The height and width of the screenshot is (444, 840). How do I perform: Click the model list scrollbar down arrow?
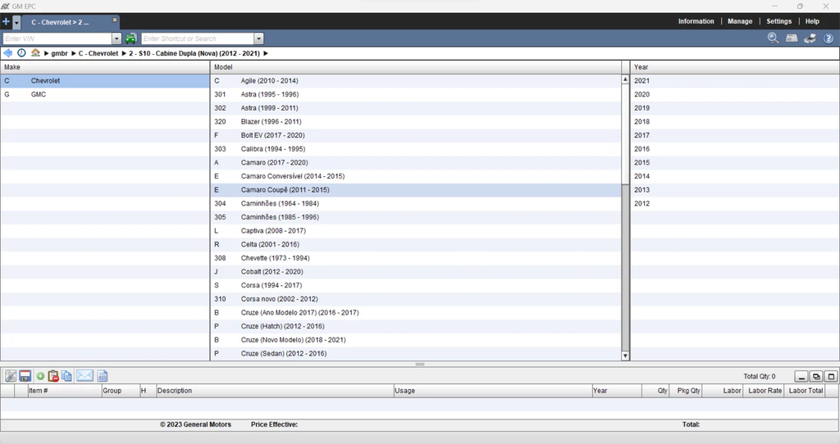(625, 356)
